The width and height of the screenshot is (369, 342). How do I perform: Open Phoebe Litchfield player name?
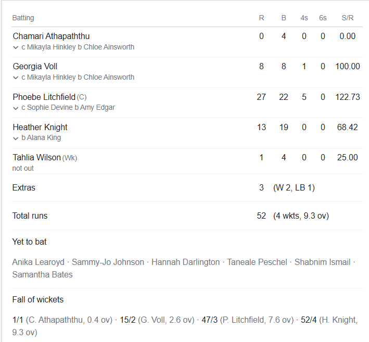(x=44, y=97)
